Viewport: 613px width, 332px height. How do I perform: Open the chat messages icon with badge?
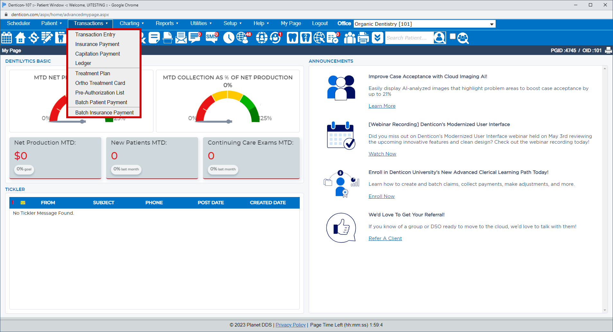[195, 38]
